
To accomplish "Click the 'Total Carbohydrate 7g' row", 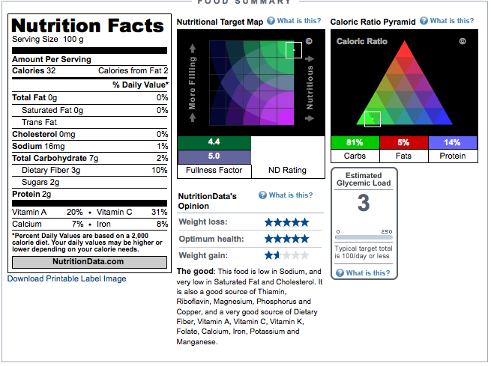I will point(90,158).
